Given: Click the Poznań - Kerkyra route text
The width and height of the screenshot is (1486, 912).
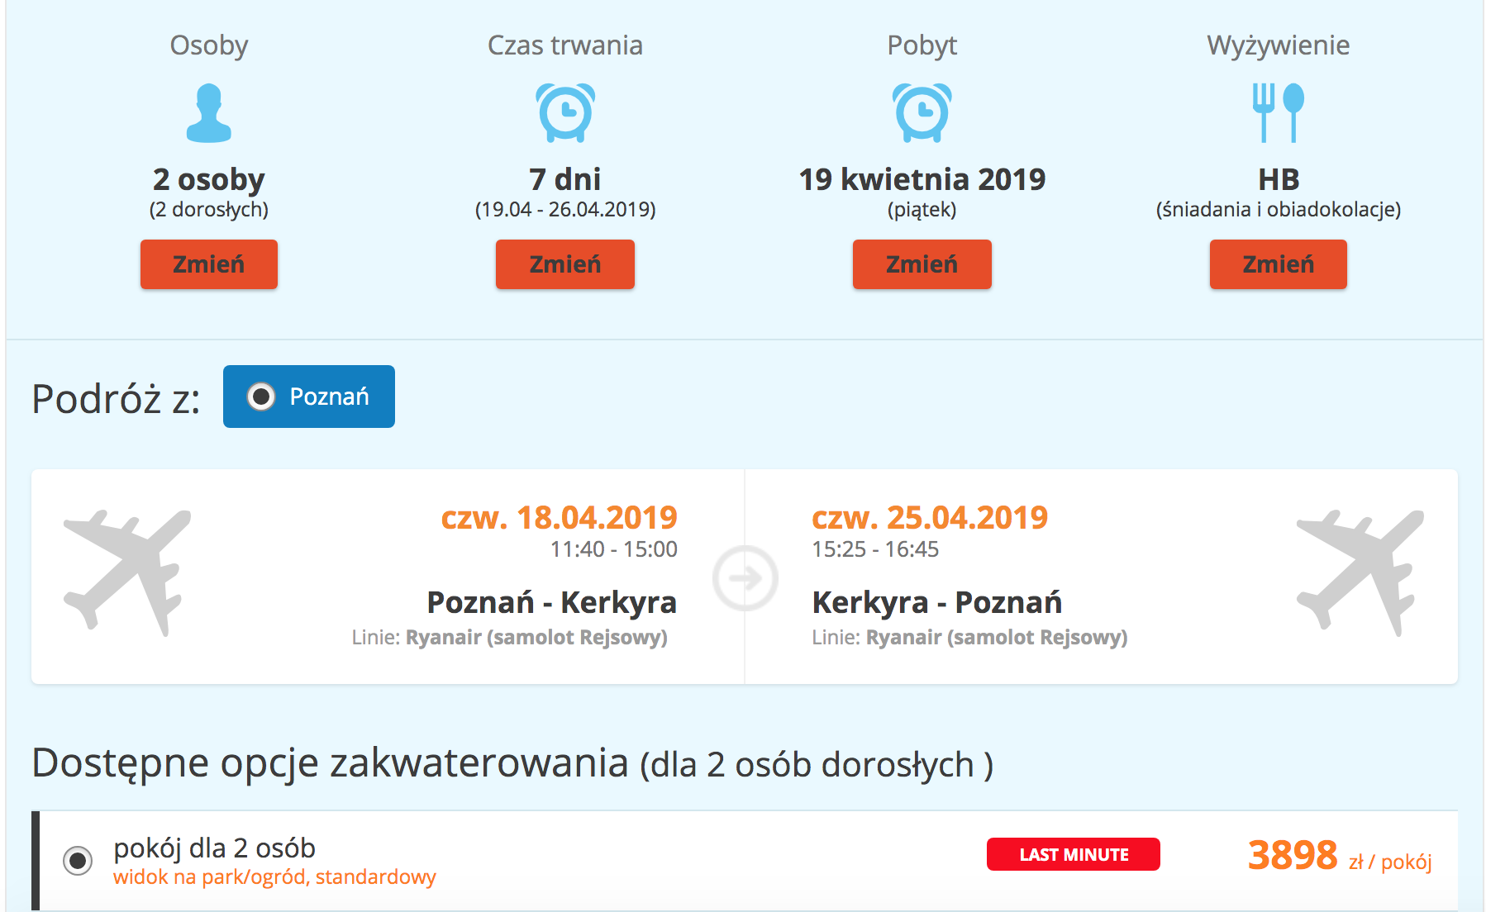Looking at the screenshot, I should [551, 602].
